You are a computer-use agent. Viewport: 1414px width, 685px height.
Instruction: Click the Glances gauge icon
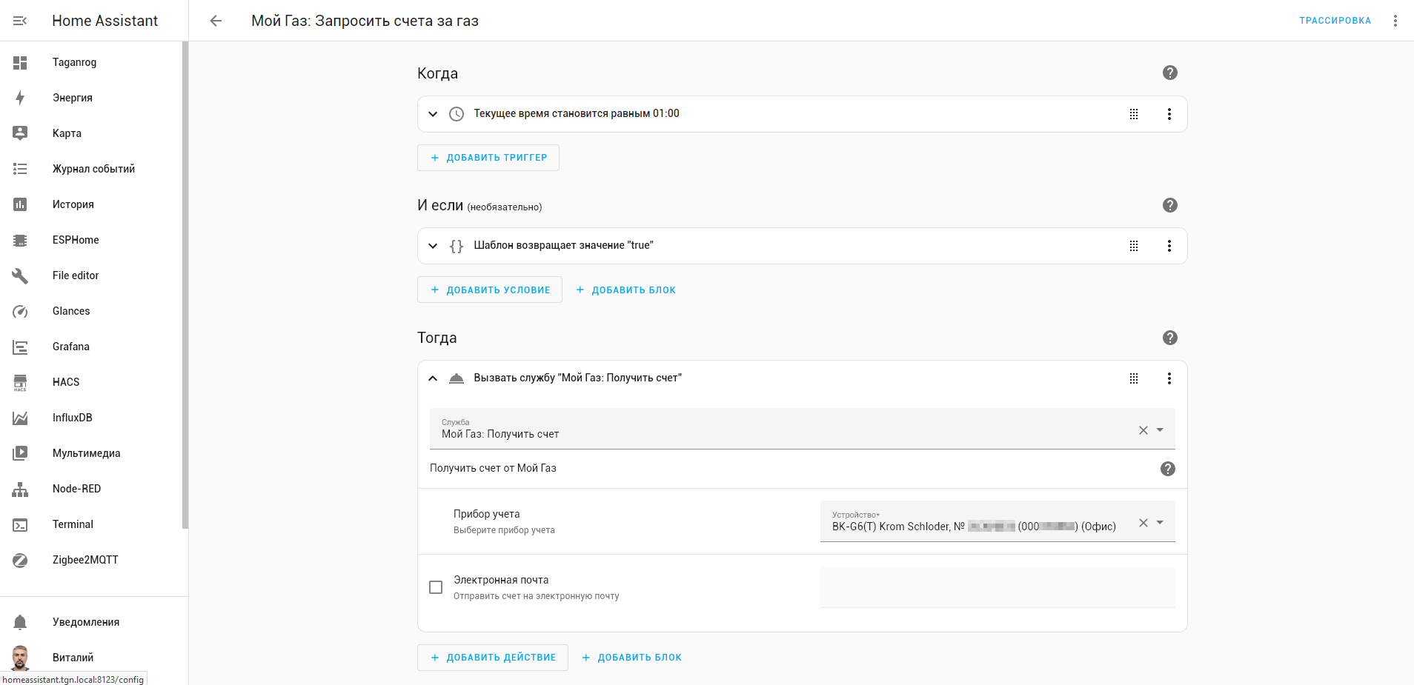20,311
